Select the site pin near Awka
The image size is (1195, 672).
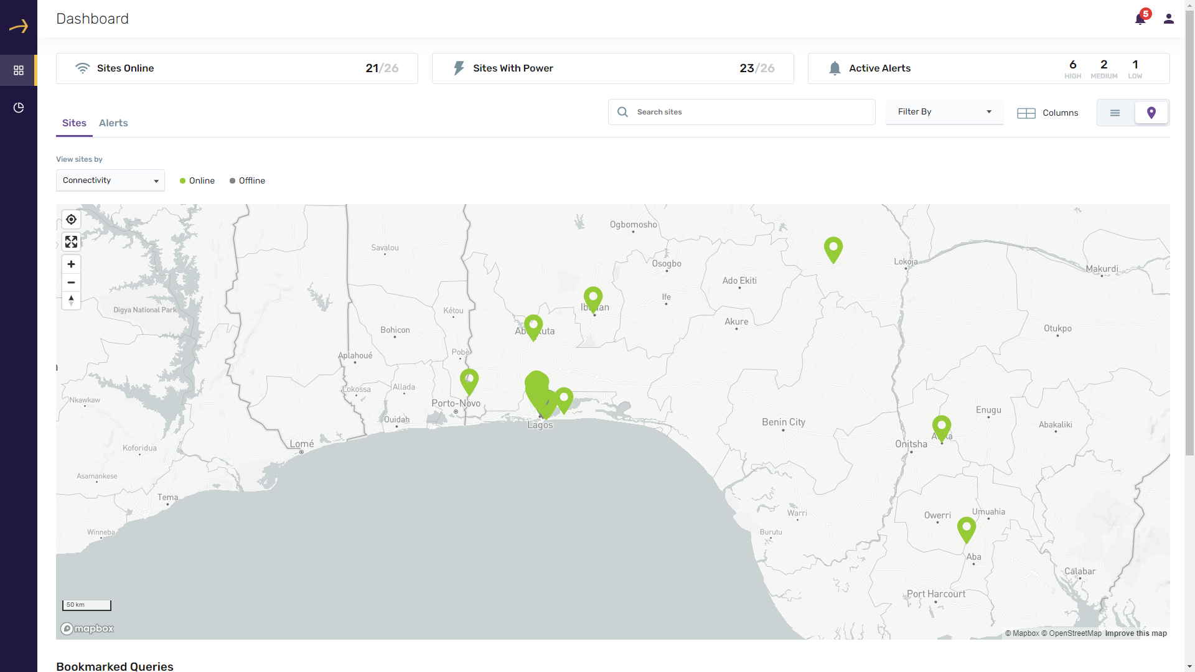(942, 428)
